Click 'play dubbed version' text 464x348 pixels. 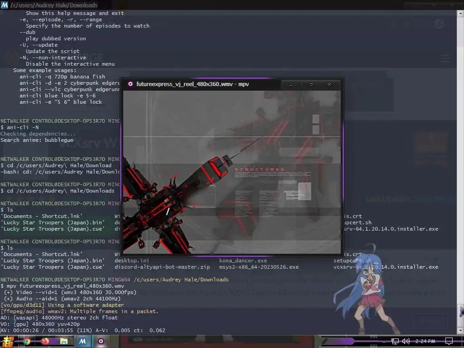56,39
